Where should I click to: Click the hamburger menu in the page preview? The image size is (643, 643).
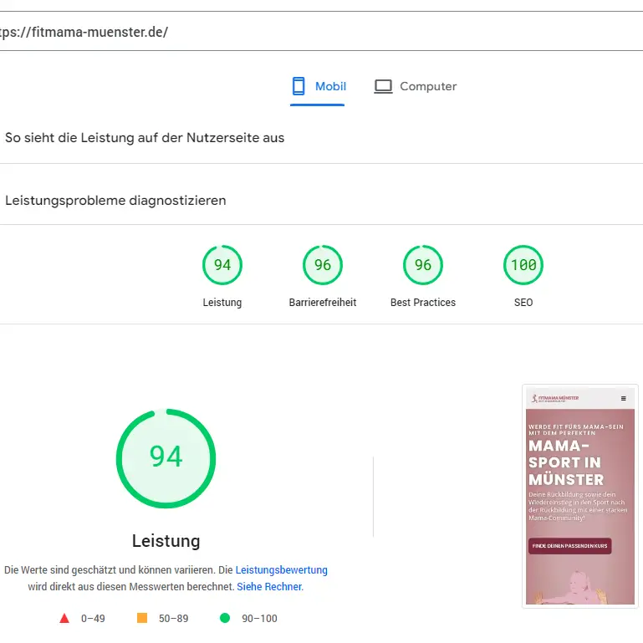[622, 399]
